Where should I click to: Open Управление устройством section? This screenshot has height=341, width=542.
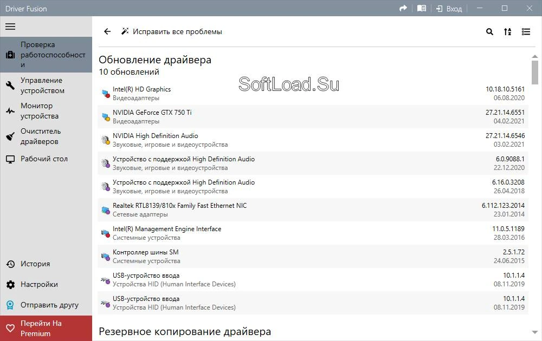point(46,86)
